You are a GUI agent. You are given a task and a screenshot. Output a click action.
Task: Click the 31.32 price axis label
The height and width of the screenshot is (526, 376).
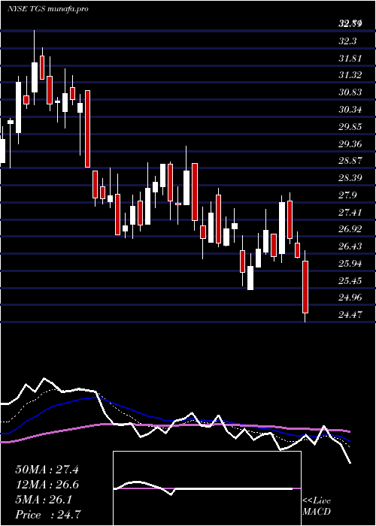(350, 75)
